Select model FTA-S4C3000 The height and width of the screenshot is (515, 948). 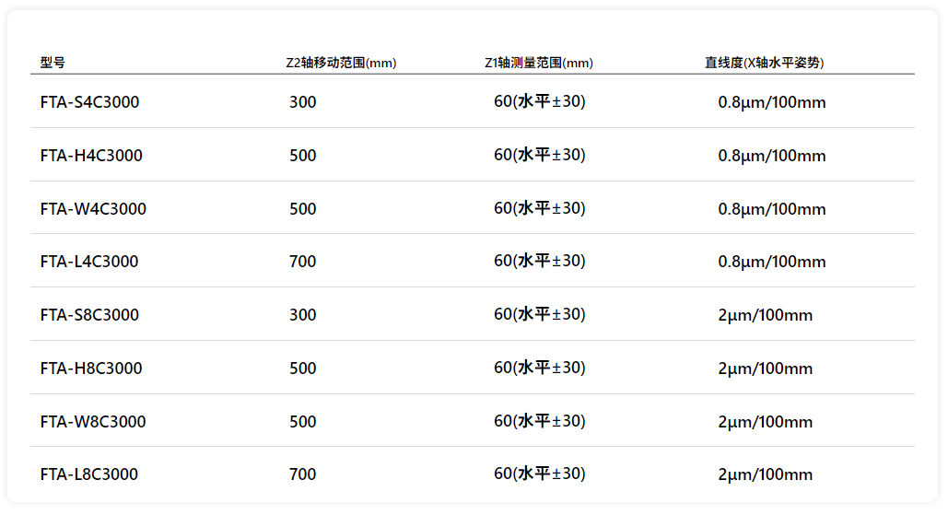click(90, 102)
